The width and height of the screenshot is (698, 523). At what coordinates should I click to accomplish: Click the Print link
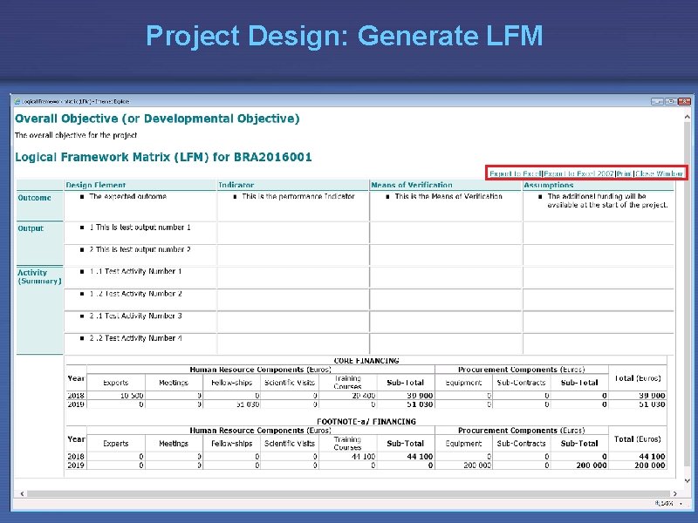coord(623,172)
